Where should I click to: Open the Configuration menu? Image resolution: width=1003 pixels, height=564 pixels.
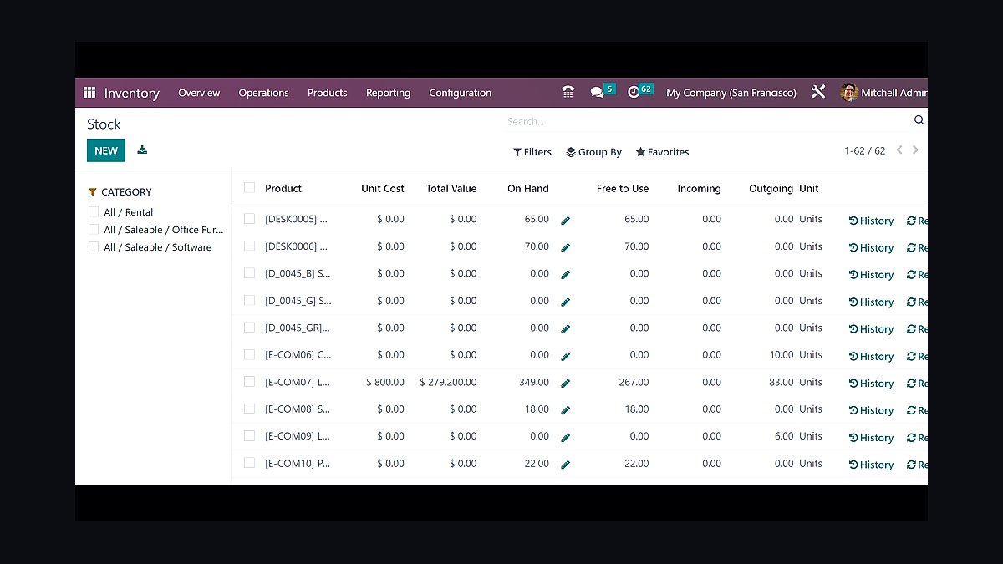coord(461,93)
